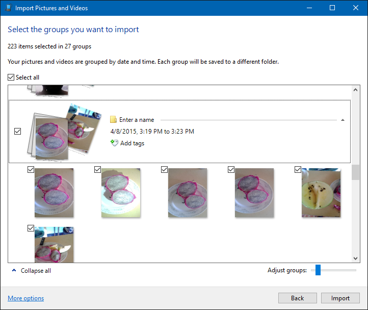Click the vertical scrollbar thumb
This screenshot has height=310, width=368.
(355, 172)
